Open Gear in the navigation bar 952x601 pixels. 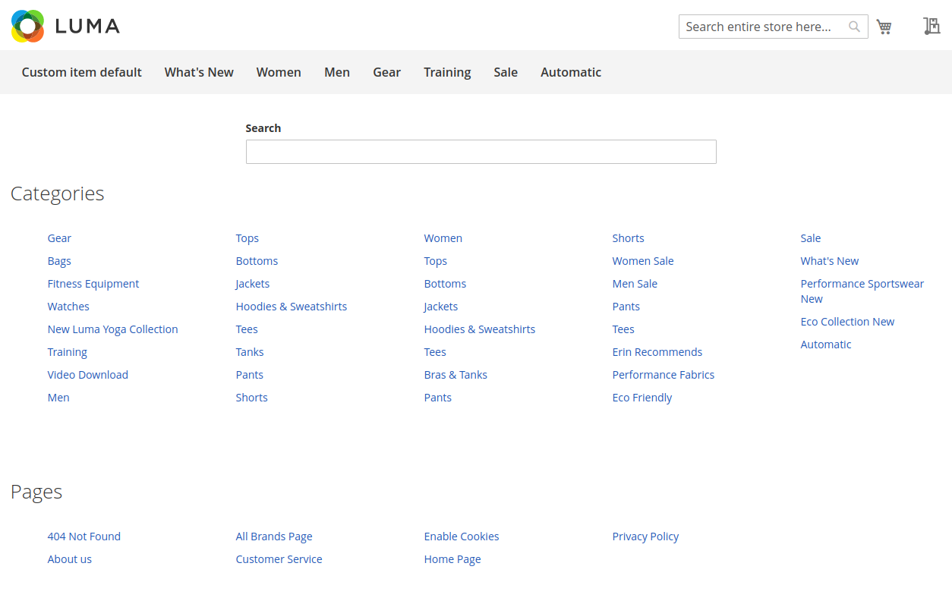point(386,72)
